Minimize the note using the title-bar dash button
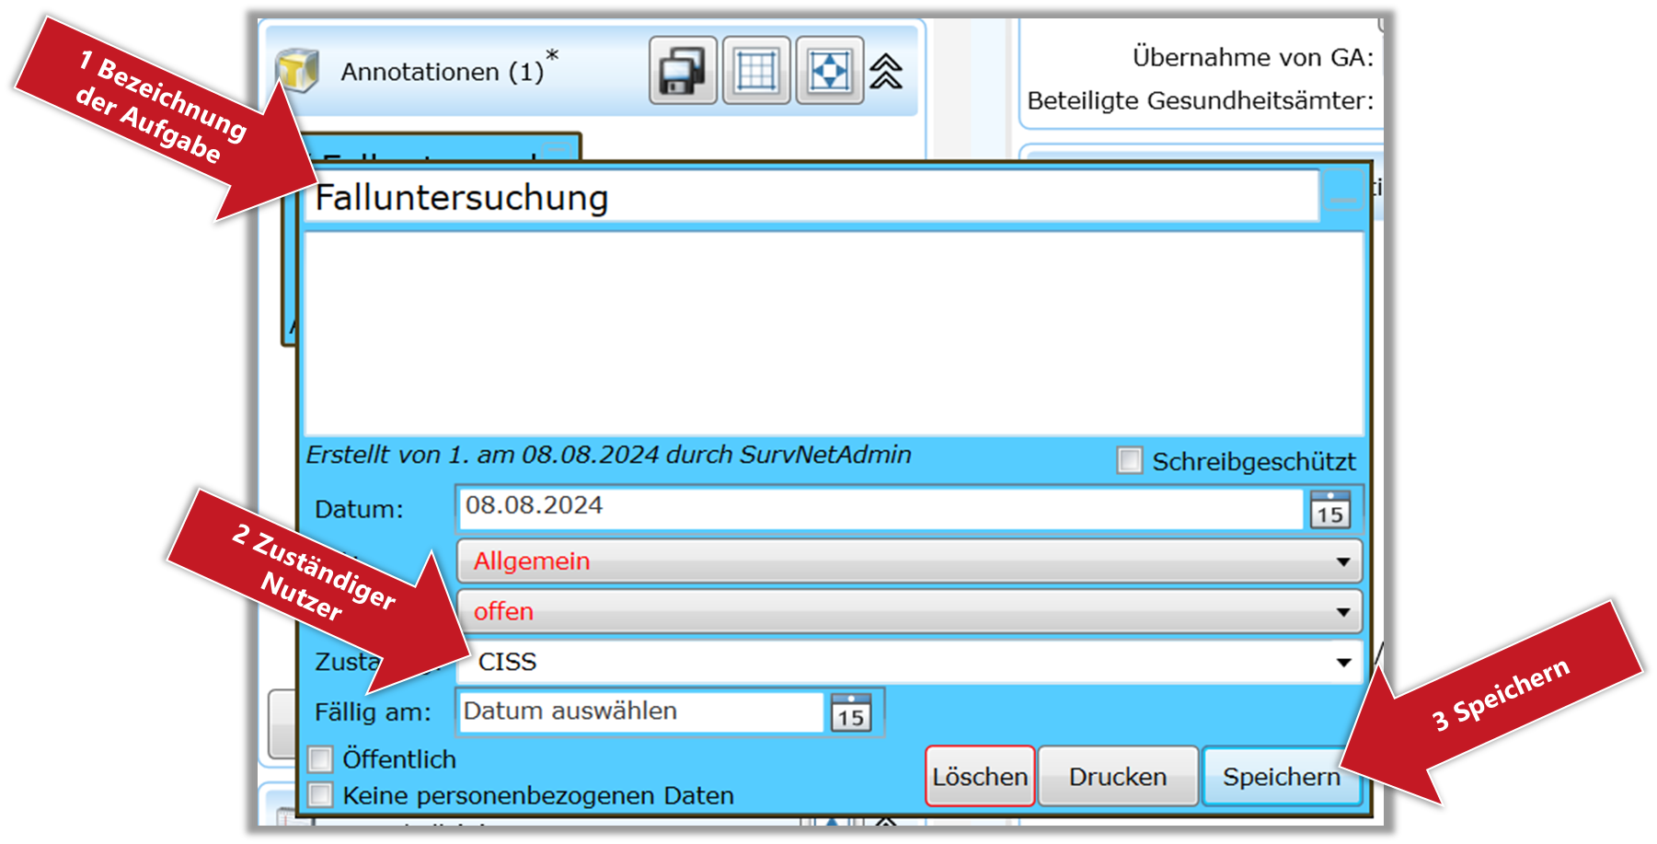 [1342, 198]
